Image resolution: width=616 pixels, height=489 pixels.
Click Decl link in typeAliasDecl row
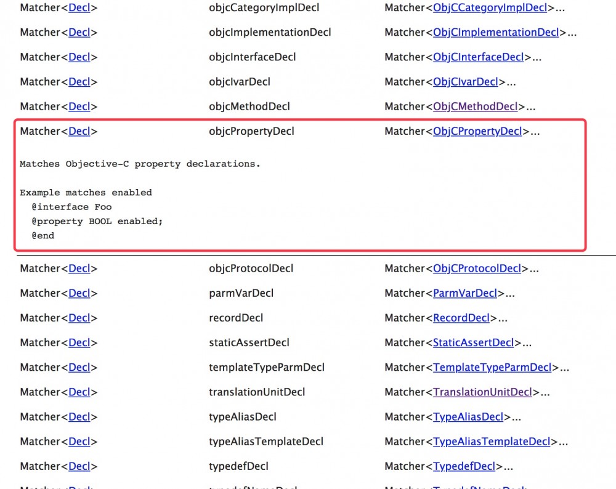79,417
